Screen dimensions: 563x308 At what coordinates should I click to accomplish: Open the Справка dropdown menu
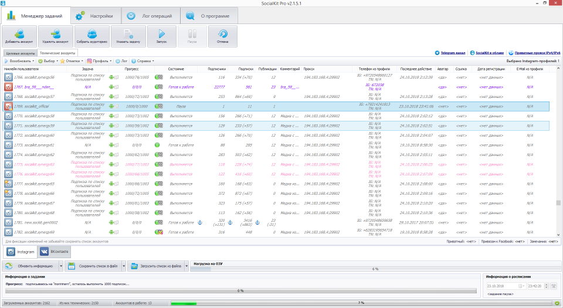[143, 61]
